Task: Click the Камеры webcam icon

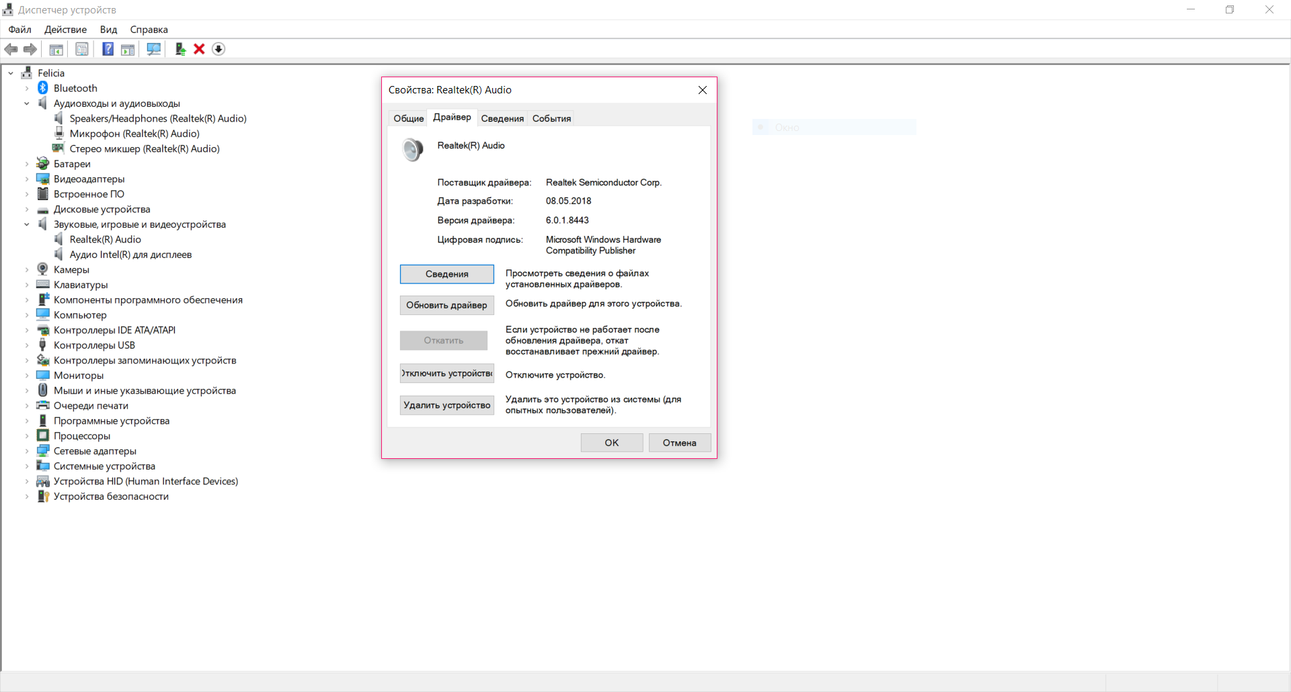Action: coord(43,269)
